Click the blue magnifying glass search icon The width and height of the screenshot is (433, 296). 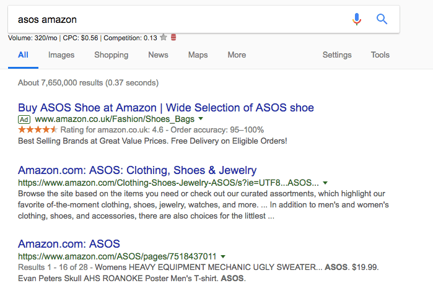point(382,19)
